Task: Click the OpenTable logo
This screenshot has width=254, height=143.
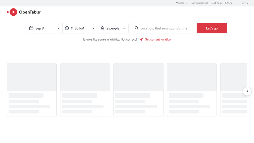Action: tap(24, 12)
